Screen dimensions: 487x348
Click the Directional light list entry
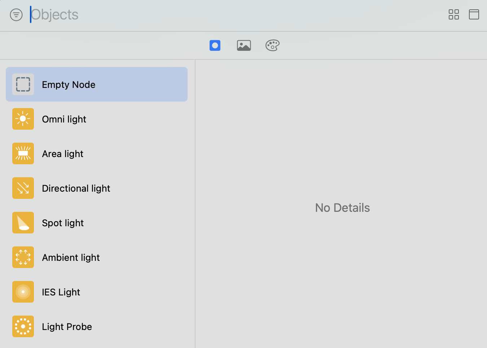pos(76,188)
